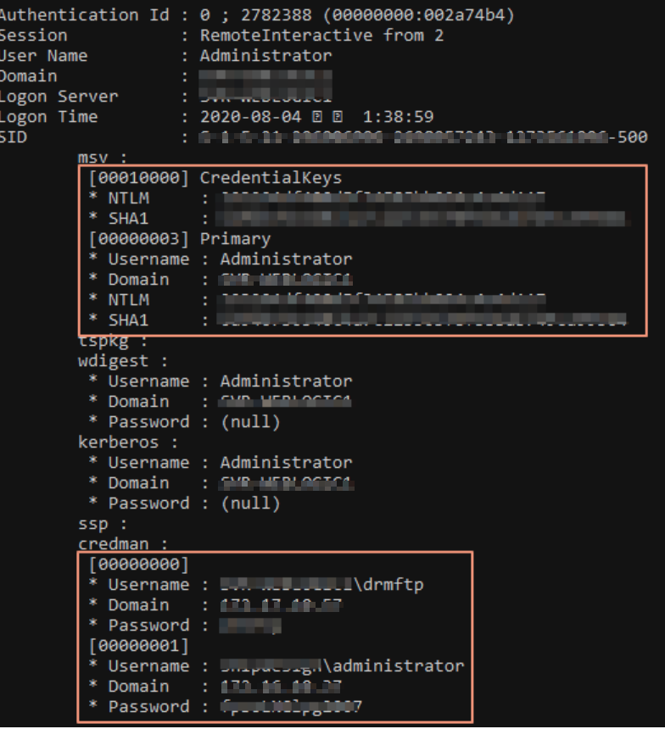665x729 pixels.
Task: Click the (null) password under kerberos
Action: click(250, 504)
